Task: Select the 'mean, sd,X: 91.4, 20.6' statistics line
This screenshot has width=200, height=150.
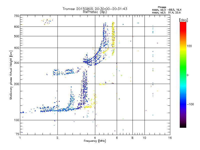Action: click(166, 12)
